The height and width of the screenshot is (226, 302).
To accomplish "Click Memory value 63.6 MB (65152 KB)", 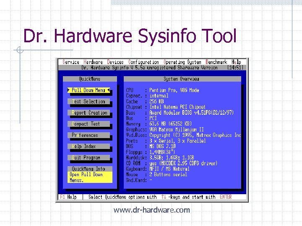I will coord(170,124).
